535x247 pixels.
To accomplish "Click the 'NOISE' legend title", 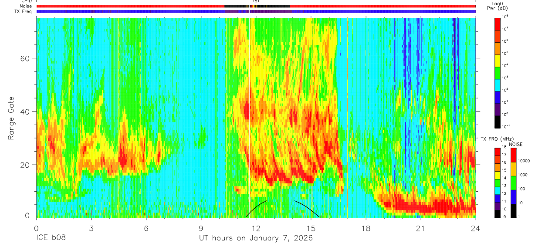I will coord(516,145).
